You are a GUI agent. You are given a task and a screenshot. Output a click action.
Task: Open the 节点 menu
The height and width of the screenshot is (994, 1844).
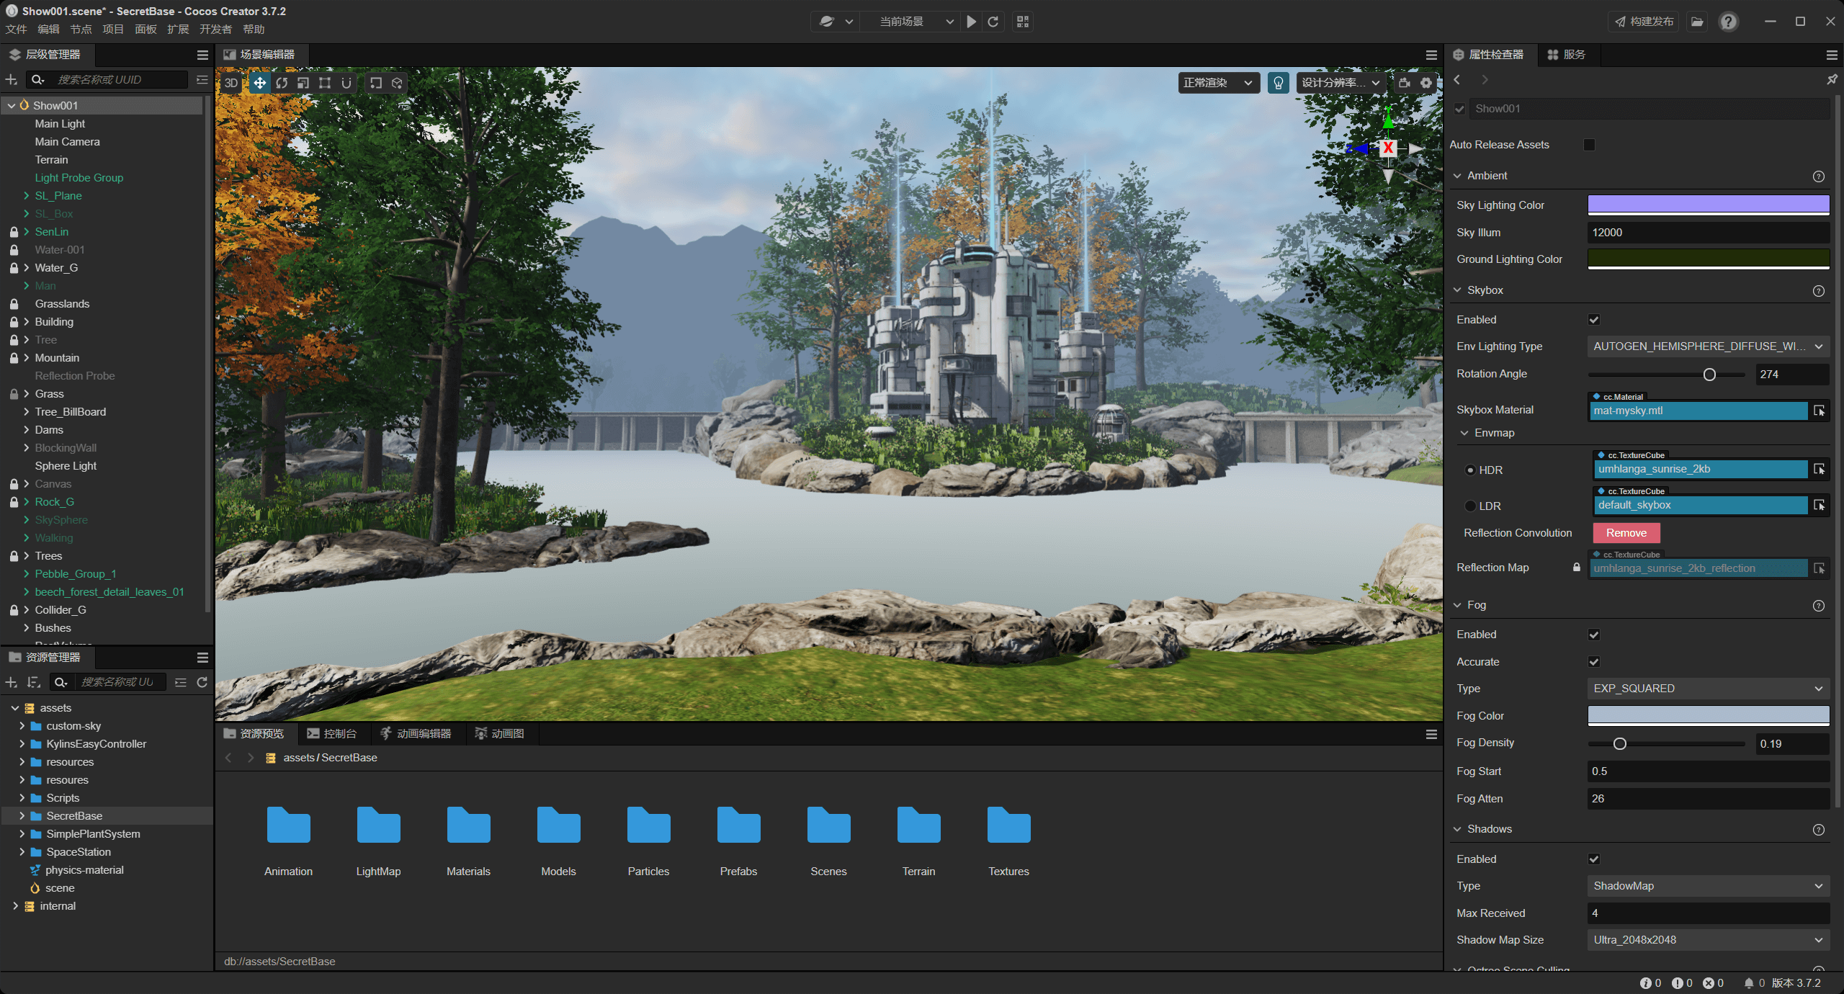click(80, 29)
